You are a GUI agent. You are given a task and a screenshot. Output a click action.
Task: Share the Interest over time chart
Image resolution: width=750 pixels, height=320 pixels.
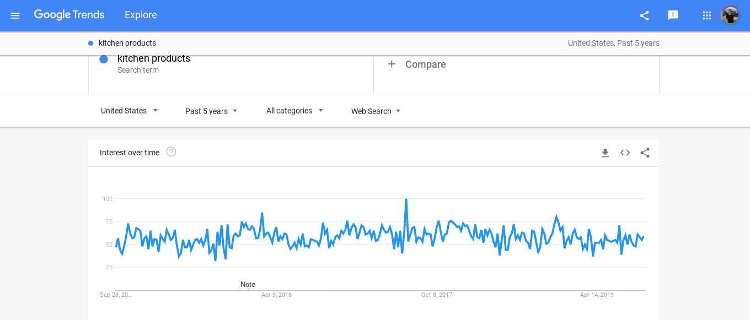(x=645, y=153)
